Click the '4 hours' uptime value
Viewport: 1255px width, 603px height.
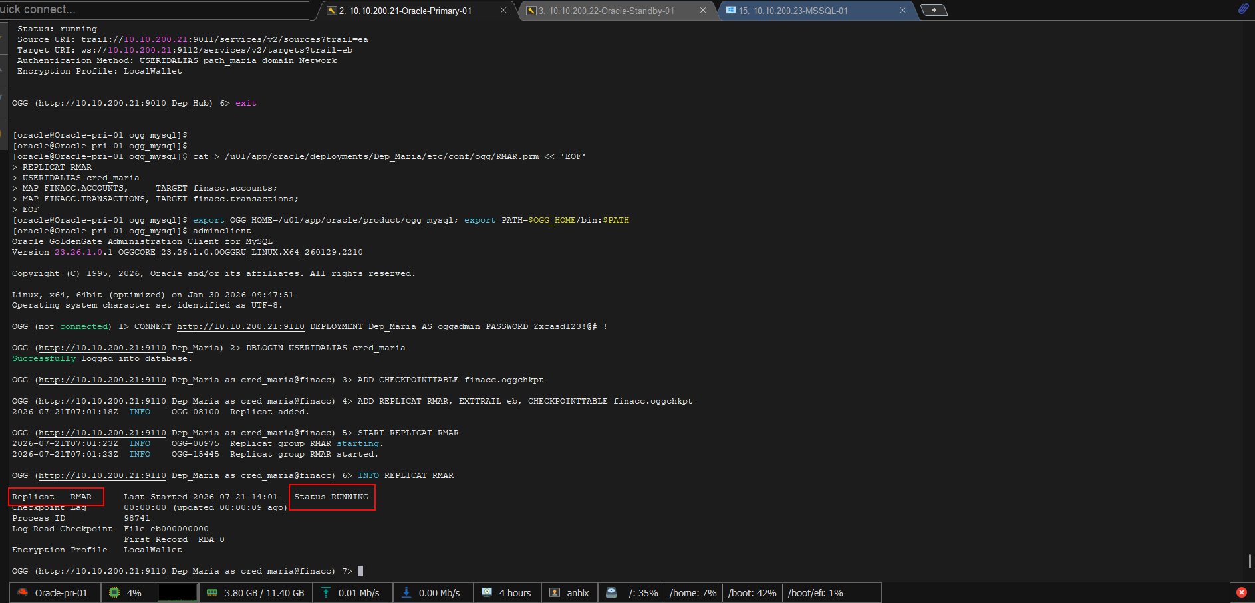pos(515,593)
